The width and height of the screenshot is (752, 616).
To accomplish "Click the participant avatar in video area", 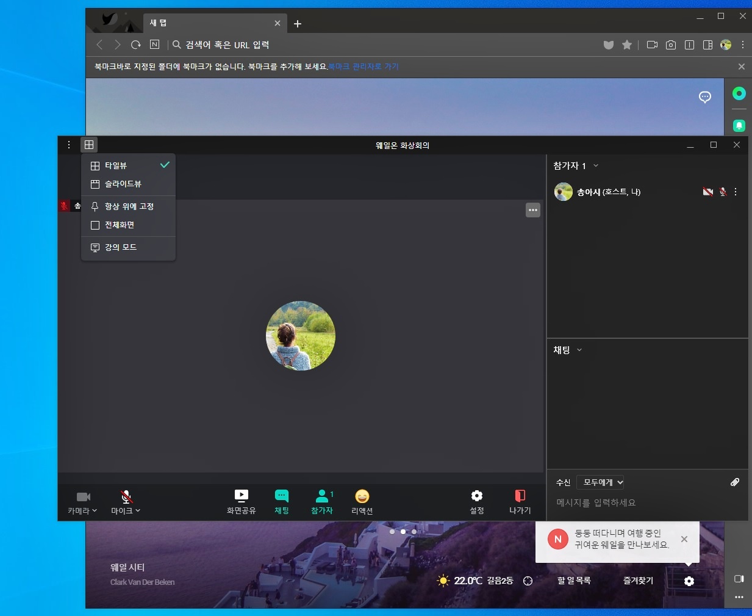I will (x=301, y=335).
